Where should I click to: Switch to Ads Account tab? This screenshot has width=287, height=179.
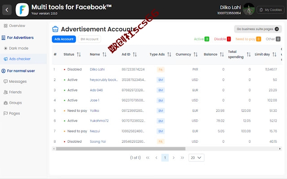(x=64, y=39)
